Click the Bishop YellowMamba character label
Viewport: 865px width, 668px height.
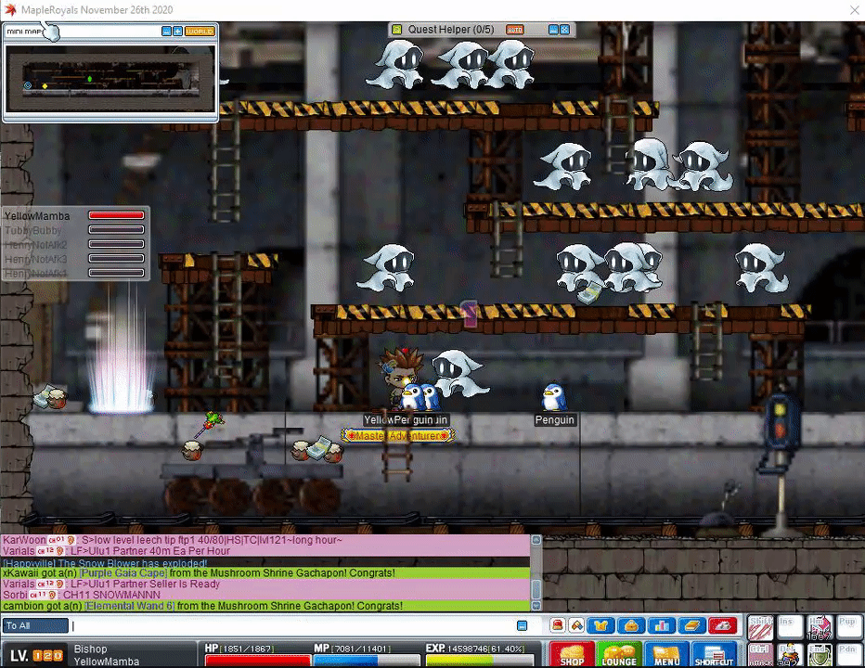tap(106, 655)
